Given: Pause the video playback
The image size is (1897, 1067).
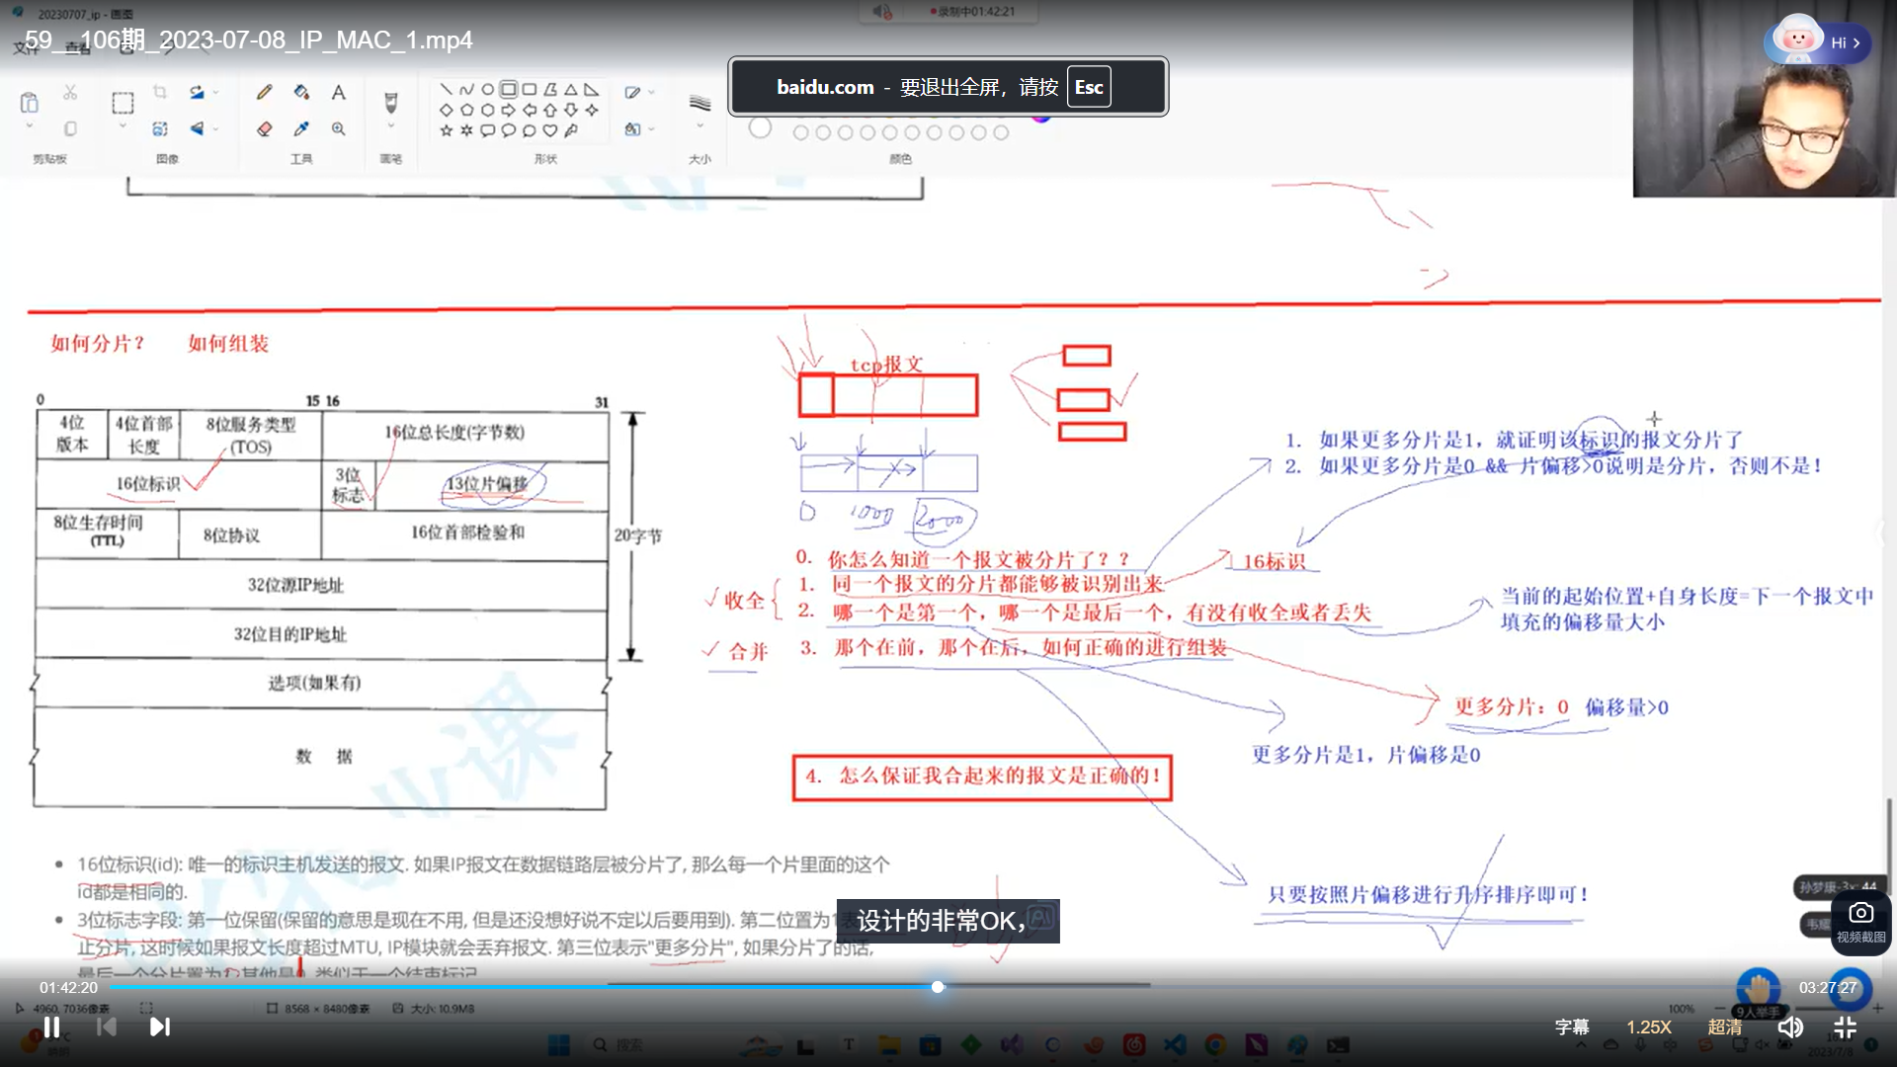Looking at the screenshot, I should pos(51,1026).
